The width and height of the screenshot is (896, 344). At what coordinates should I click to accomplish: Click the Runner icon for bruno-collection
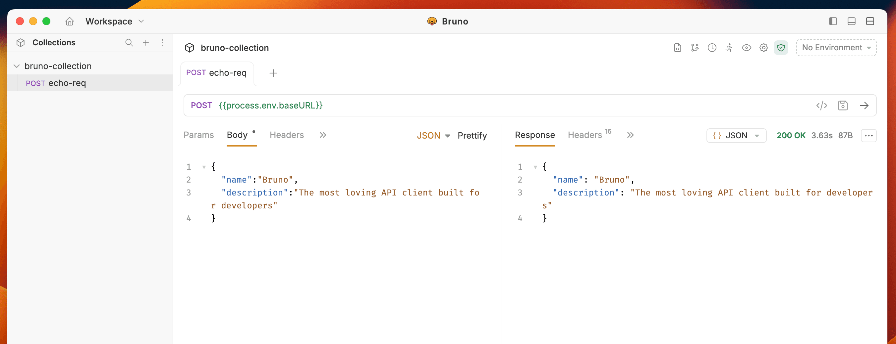point(729,48)
